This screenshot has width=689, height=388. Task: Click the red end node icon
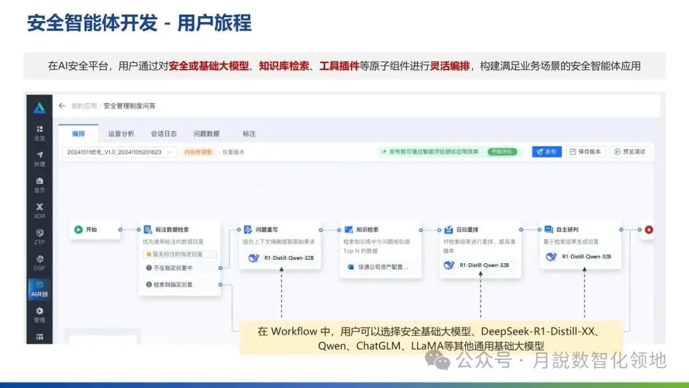[x=649, y=229]
